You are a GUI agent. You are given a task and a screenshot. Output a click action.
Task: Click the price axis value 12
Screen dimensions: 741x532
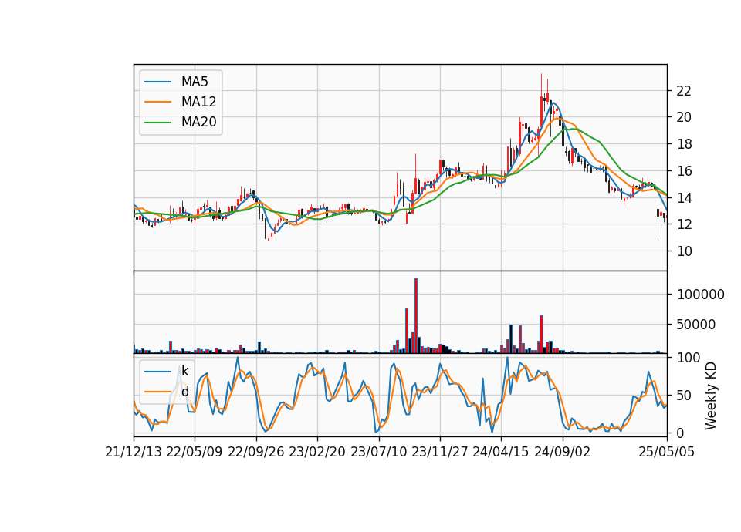click(685, 224)
